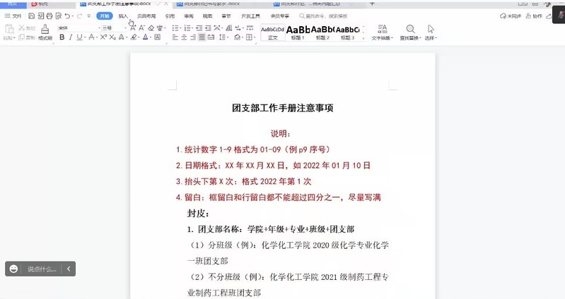Switch to the Insert (插入) ribbon tab

pyautogui.click(x=124, y=16)
